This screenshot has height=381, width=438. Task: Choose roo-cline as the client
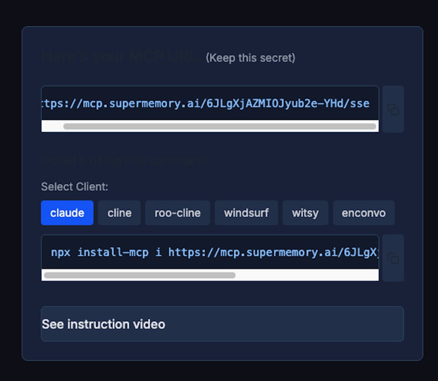(x=177, y=213)
